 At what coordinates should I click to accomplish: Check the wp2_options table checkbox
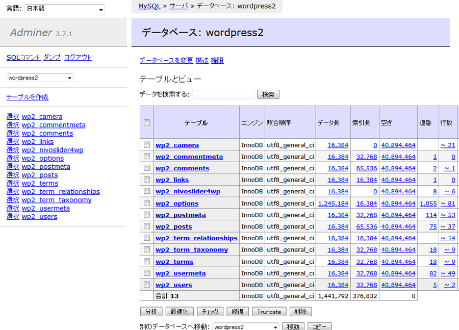click(x=147, y=203)
